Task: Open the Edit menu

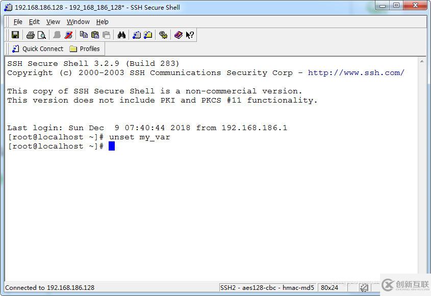Action: click(34, 22)
